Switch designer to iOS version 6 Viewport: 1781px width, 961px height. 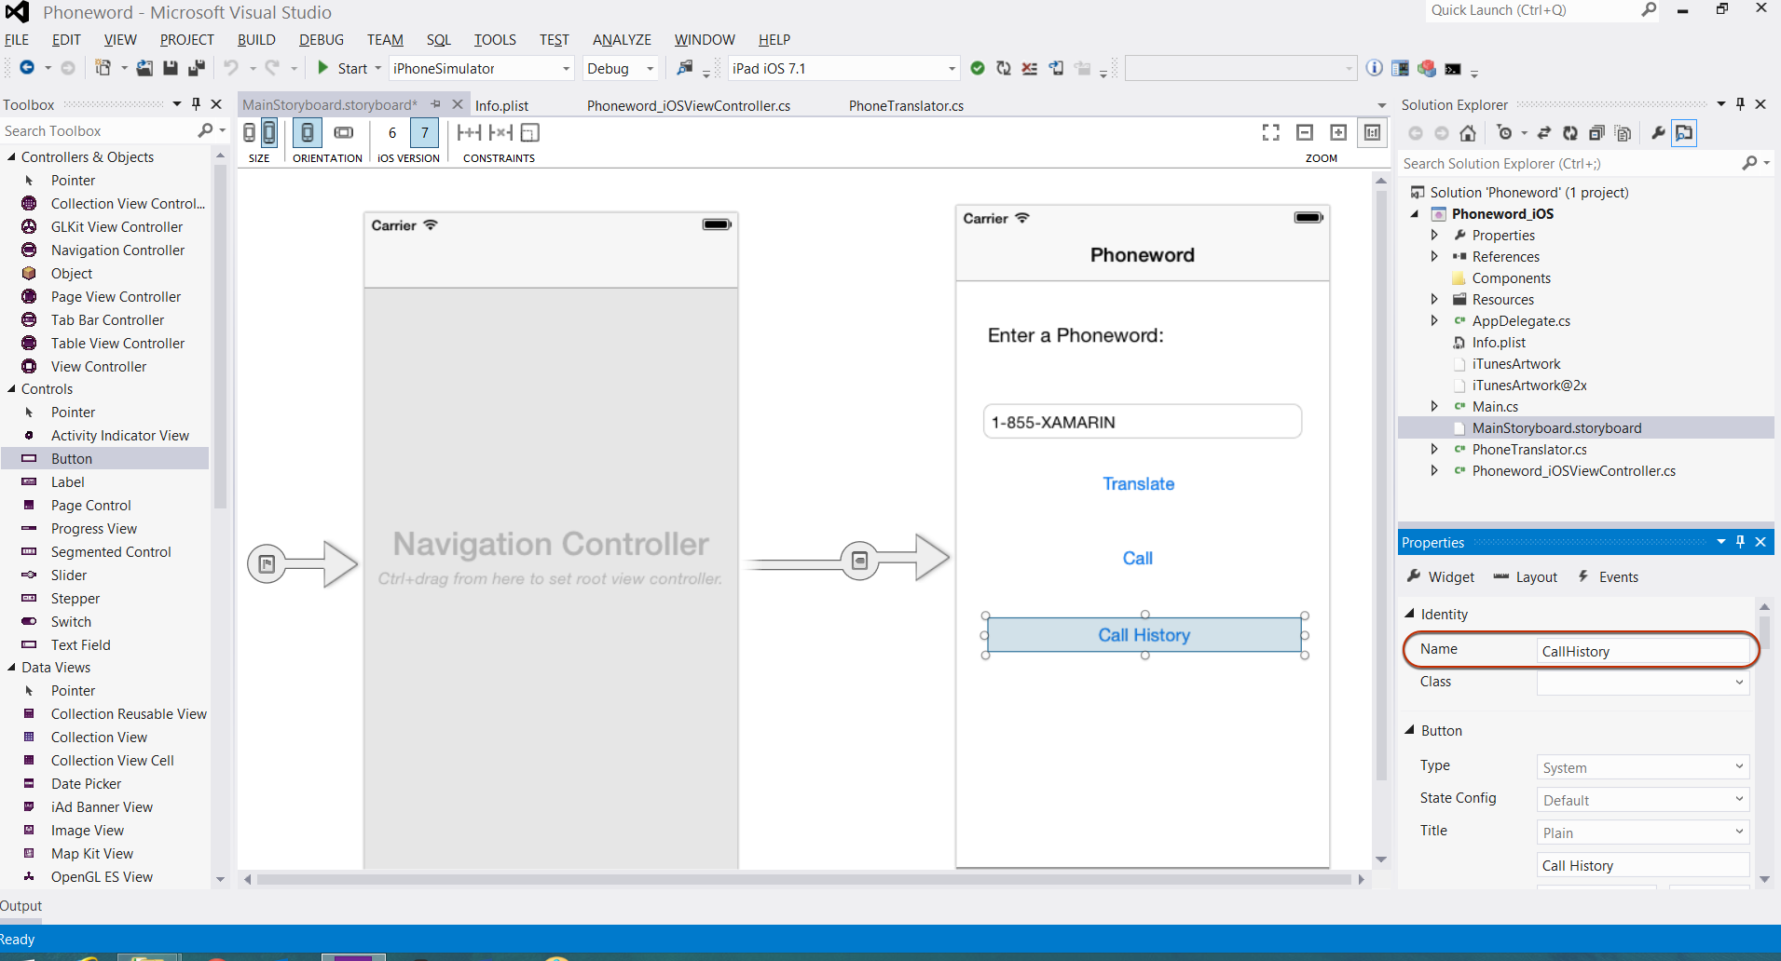point(392,133)
